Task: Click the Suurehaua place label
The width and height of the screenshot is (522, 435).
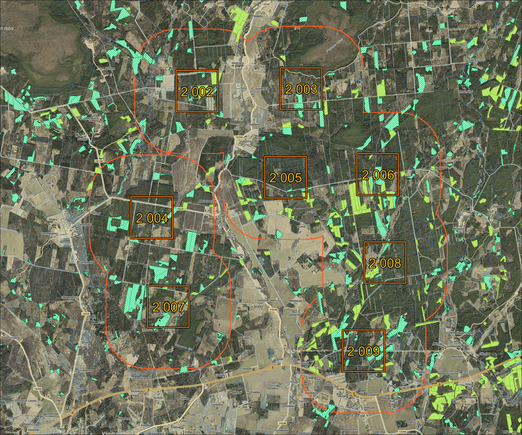Action: [x=262, y=89]
